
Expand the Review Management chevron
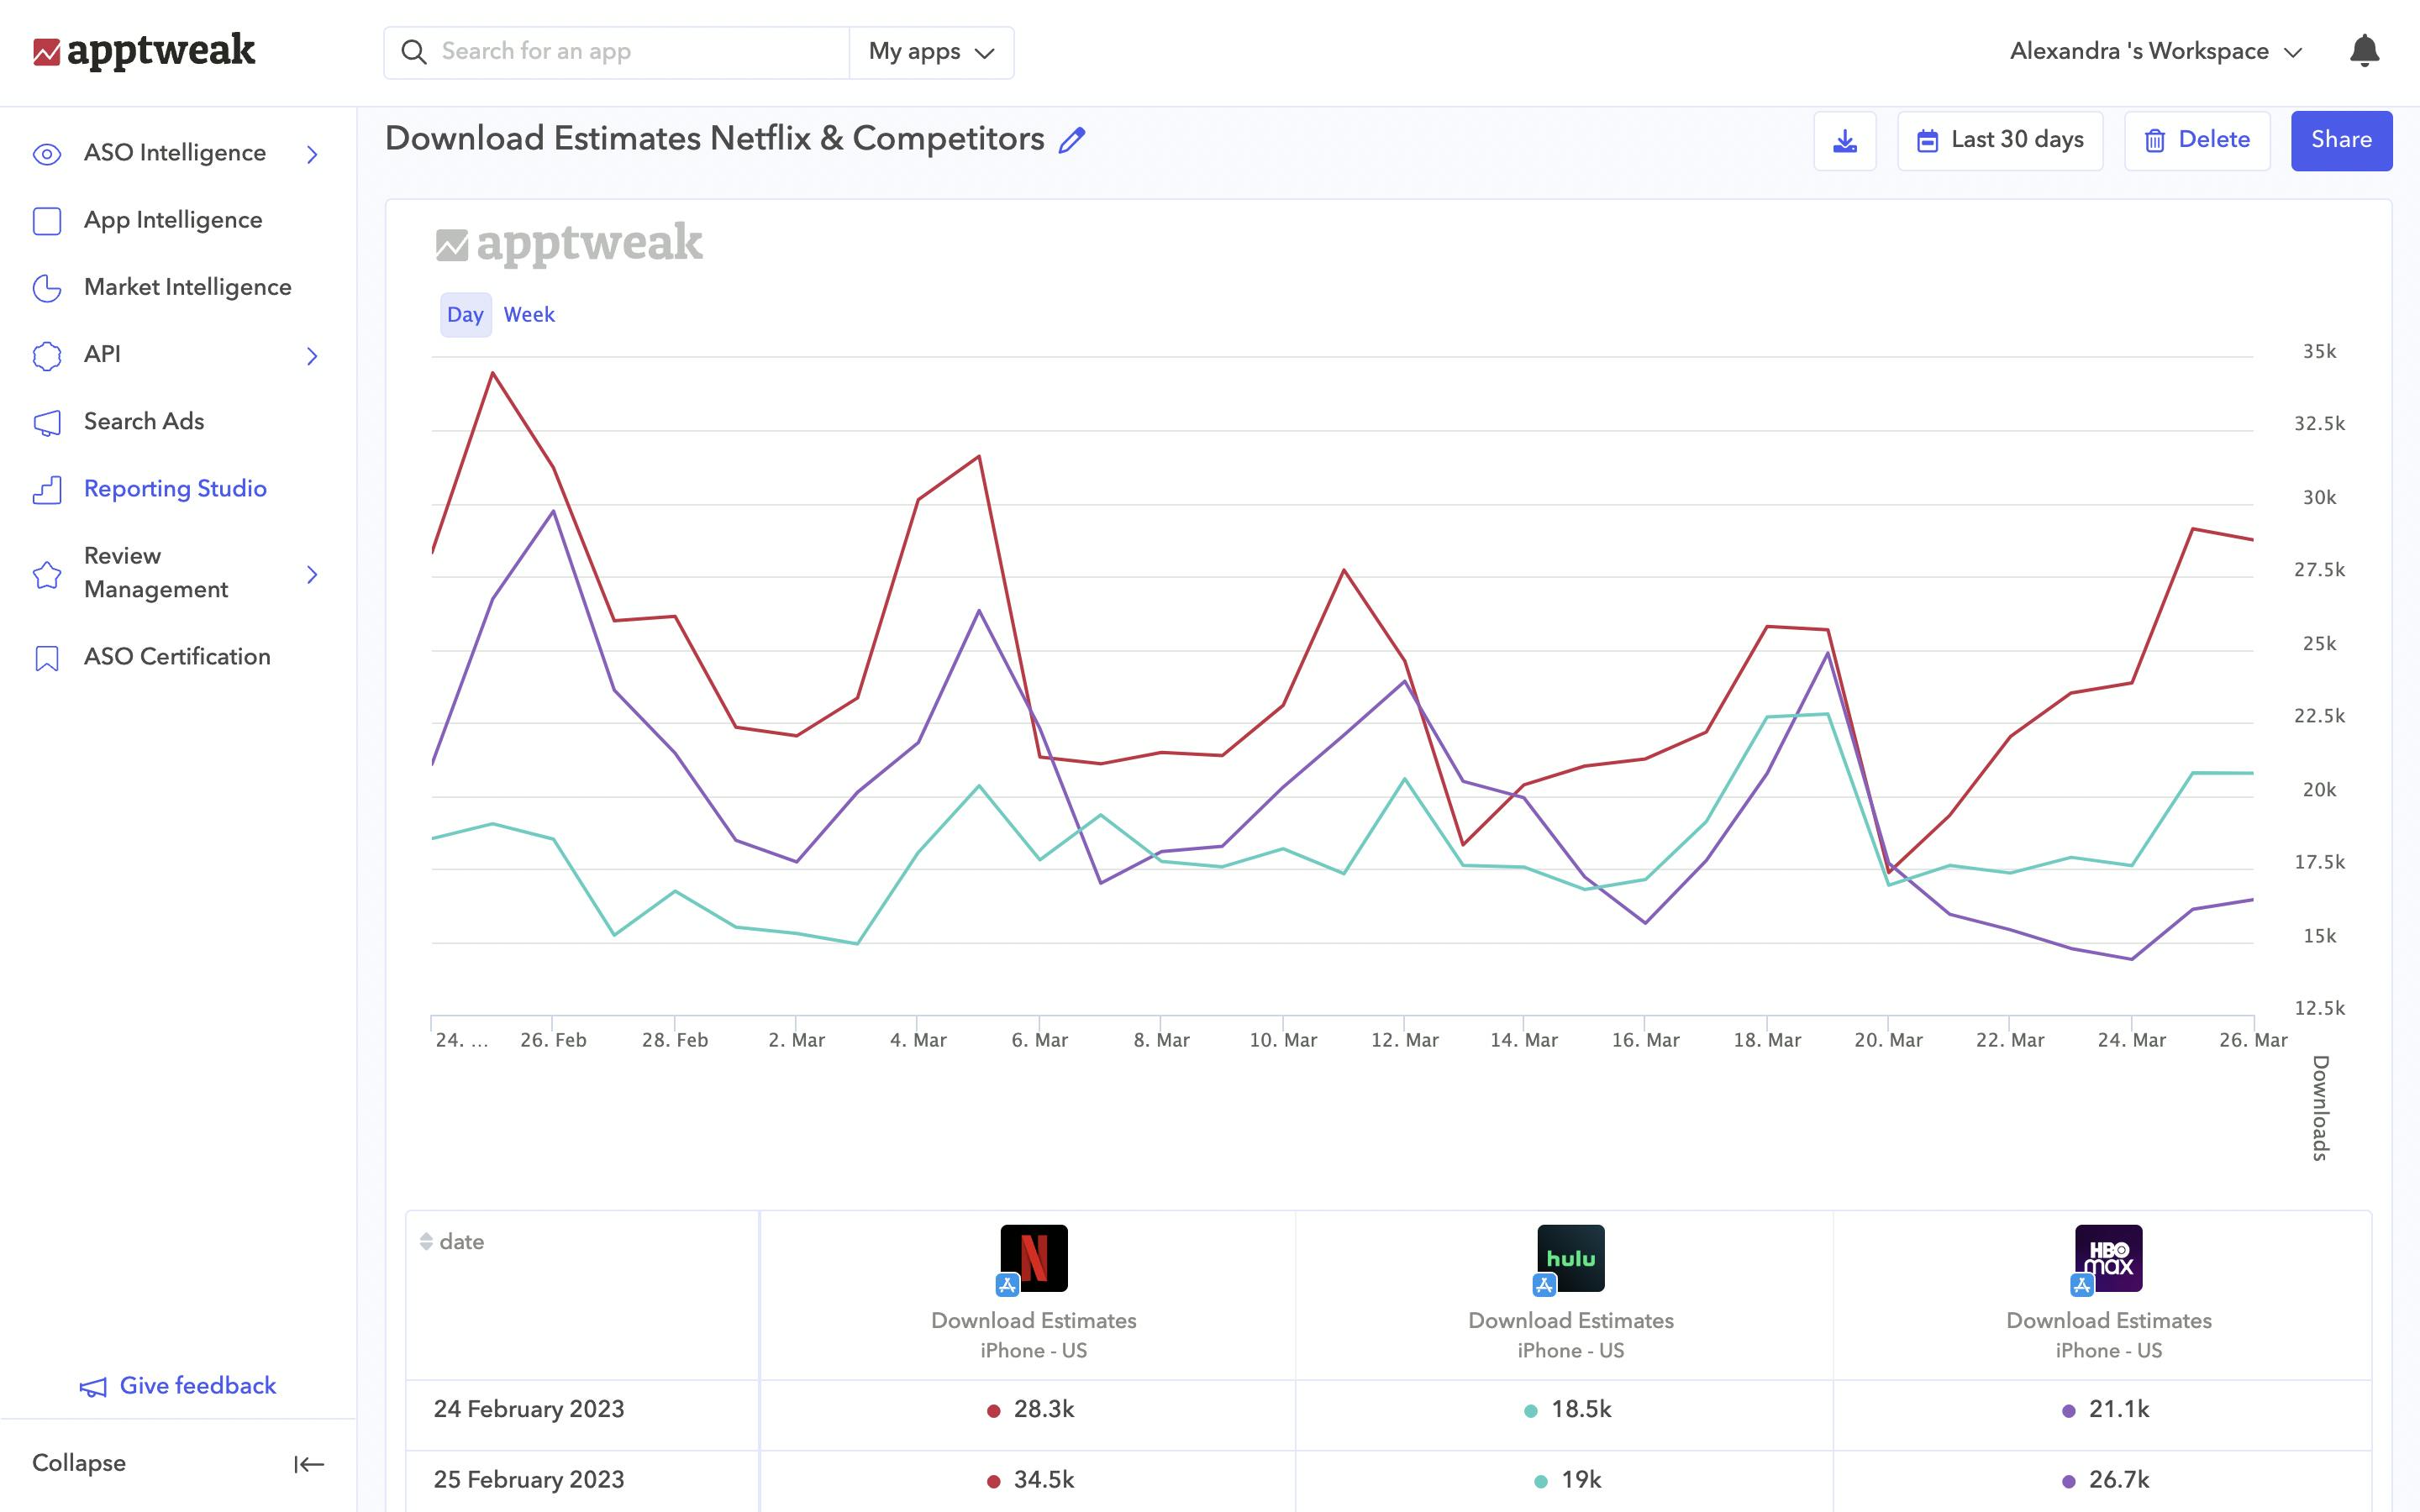tap(312, 574)
